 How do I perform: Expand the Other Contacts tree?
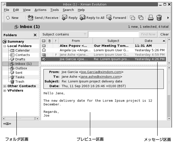click(5, 86)
